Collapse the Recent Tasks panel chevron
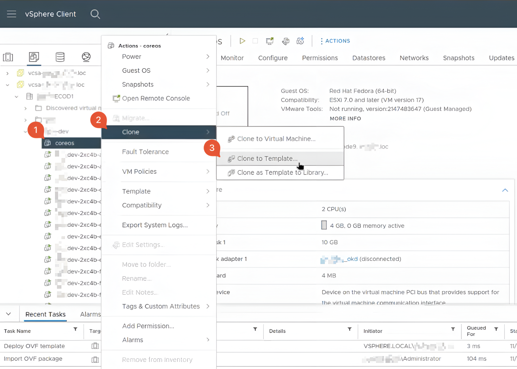 tap(9, 314)
